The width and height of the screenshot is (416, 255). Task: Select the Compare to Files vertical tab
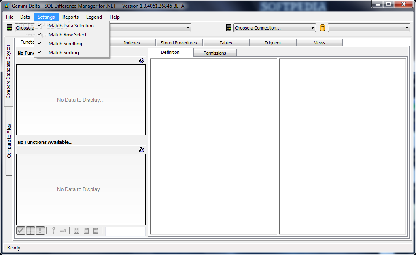pos(9,141)
